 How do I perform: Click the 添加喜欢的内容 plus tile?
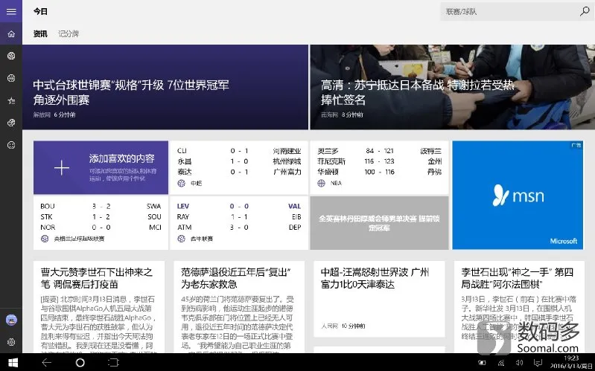(x=101, y=167)
